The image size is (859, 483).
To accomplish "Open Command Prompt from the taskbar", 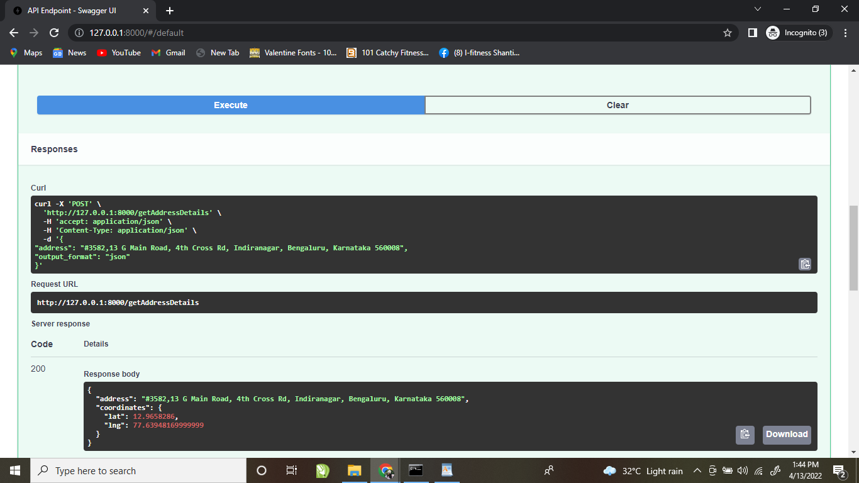I will (x=415, y=470).
